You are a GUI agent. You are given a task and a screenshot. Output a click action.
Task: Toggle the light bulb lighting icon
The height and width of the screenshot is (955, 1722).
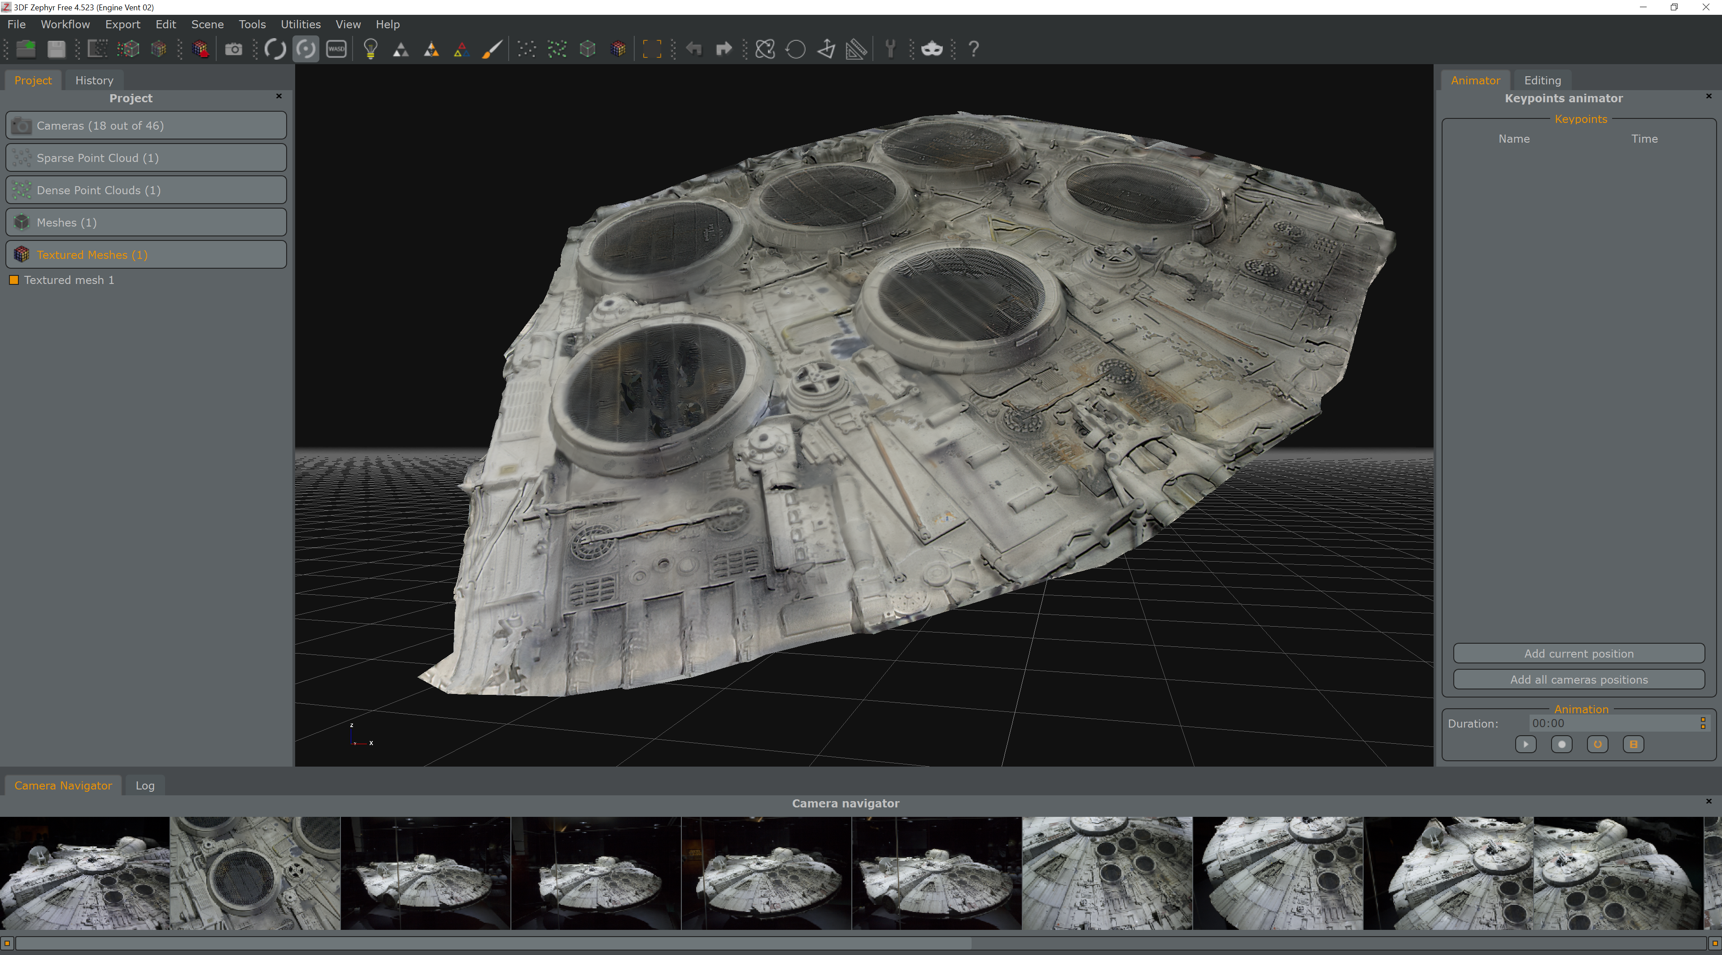pos(371,49)
